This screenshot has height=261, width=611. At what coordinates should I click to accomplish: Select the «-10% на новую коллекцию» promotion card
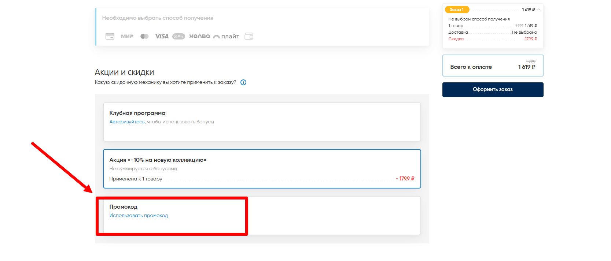click(262, 168)
